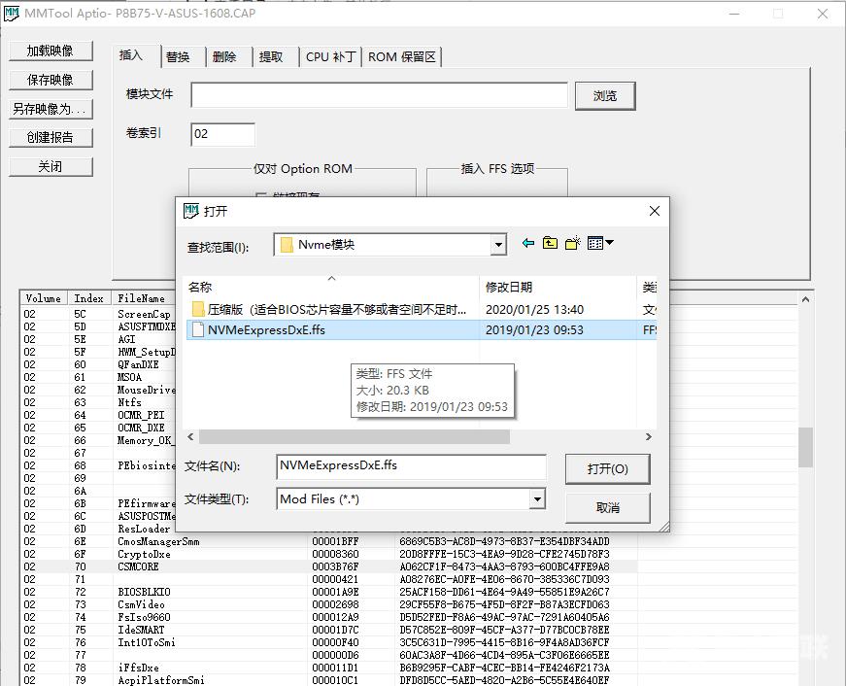Select the MSOA module row
The image size is (846, 686).
tap(97, 377)
